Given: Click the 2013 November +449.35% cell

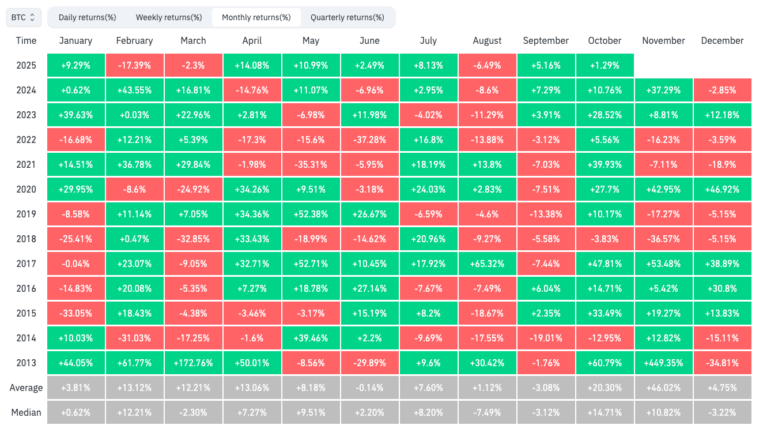Looking at the screenshot, I should 663,363.
